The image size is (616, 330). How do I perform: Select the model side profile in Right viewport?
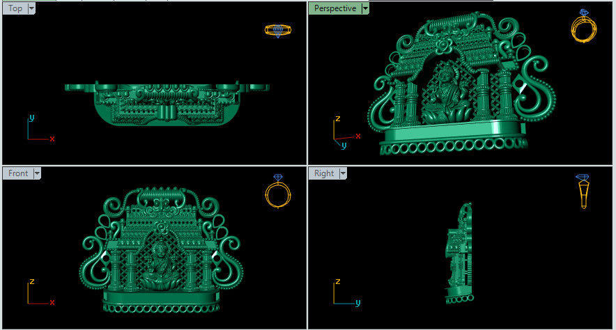tap(460, 253)
